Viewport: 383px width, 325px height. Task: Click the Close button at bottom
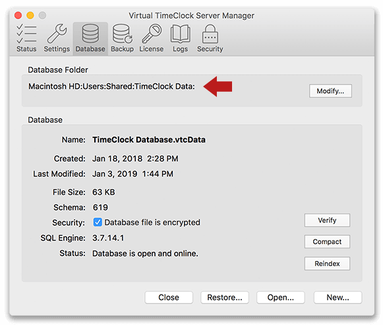click(x=169, y=297)
